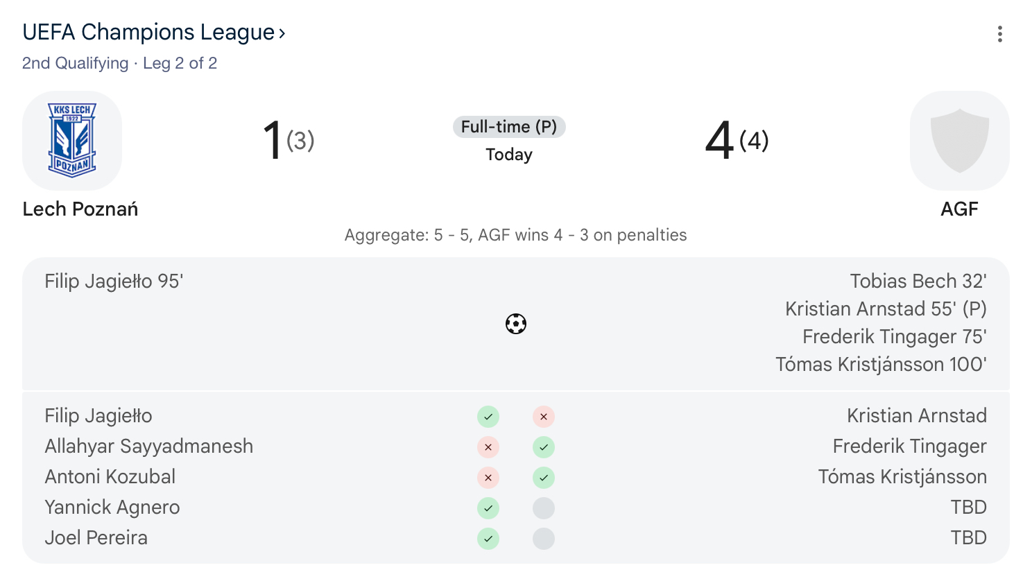Screen dimensions: 1032x572
Task: Open the three-dot more options menu
Action: coord(999,34)
